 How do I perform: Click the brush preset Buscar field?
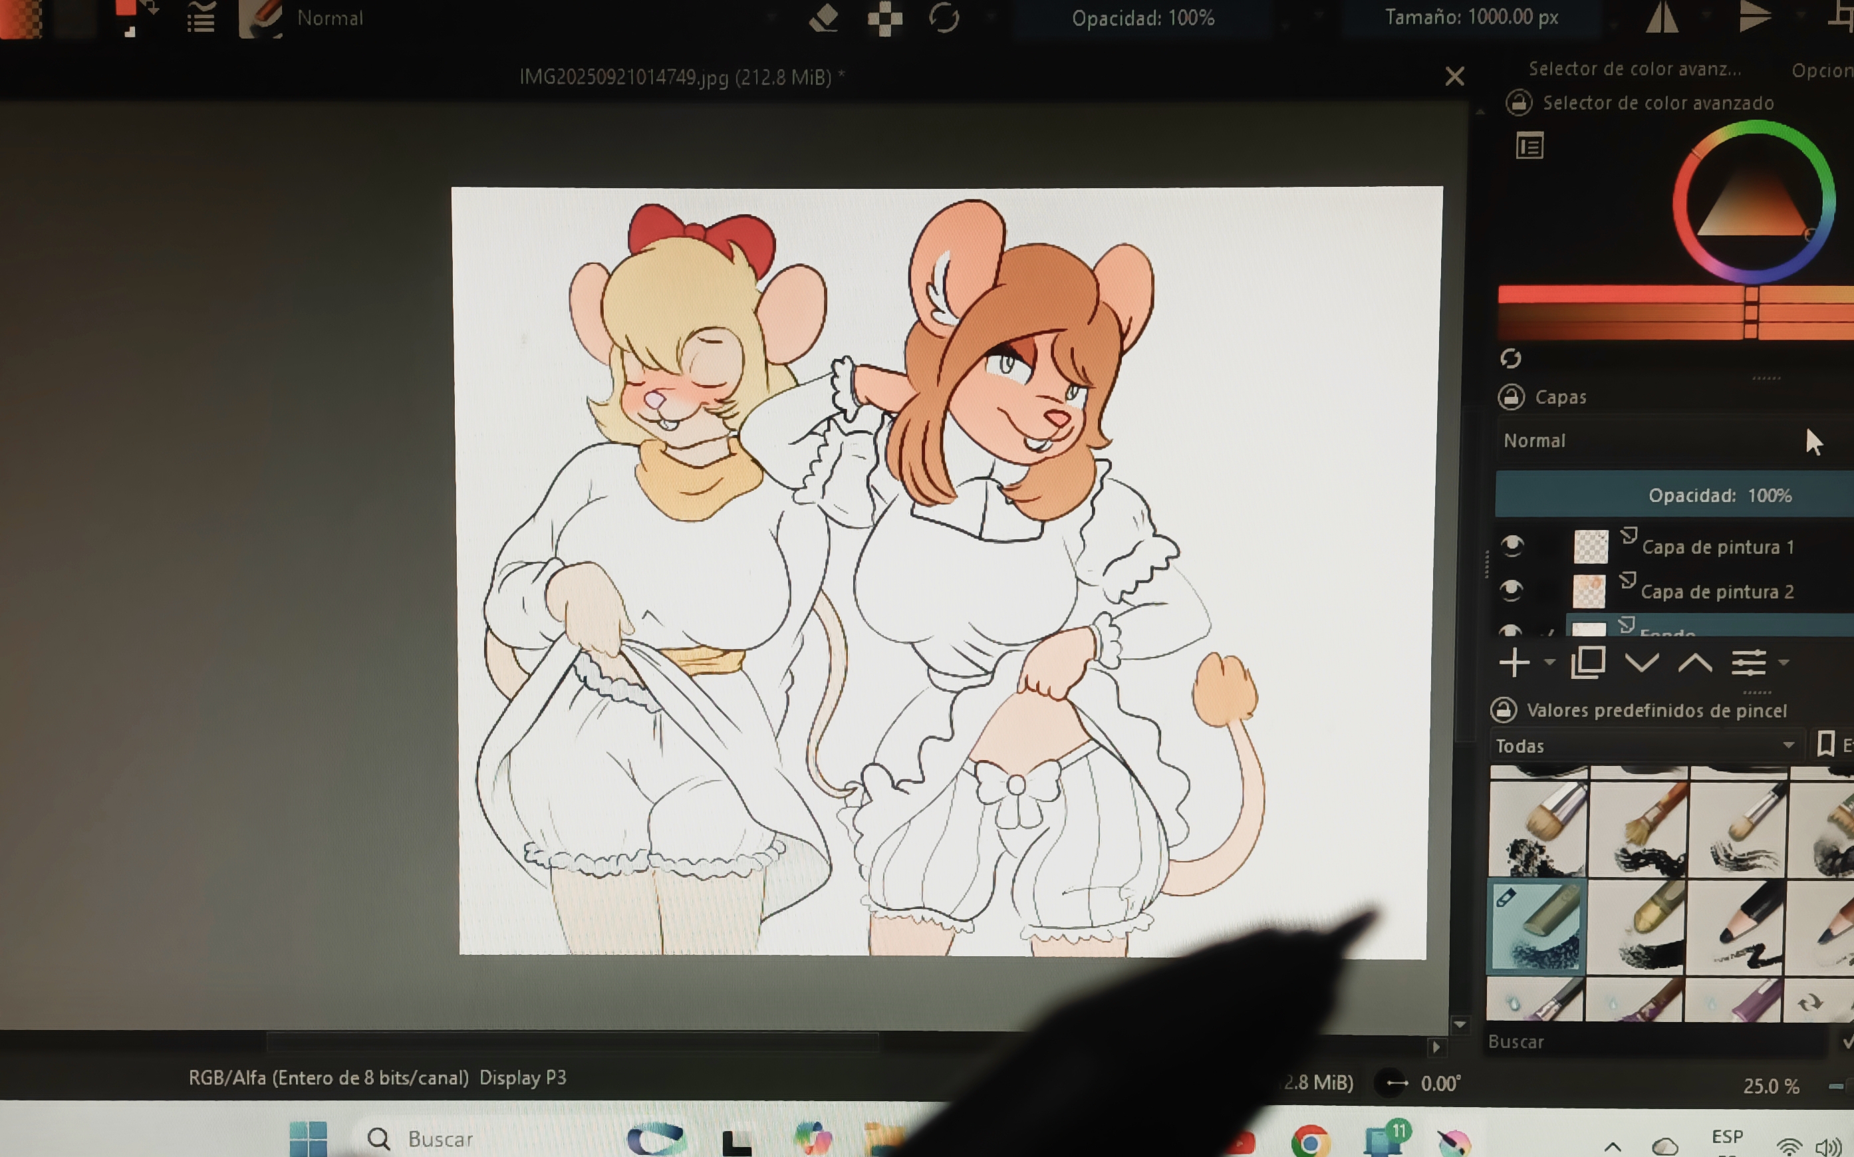[1656, 1042]
